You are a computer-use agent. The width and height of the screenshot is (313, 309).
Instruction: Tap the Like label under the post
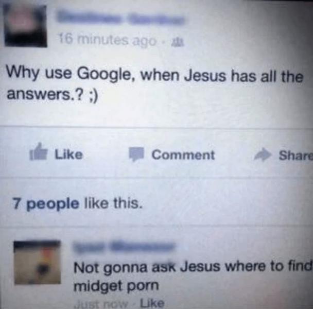[x=68, y=154]
